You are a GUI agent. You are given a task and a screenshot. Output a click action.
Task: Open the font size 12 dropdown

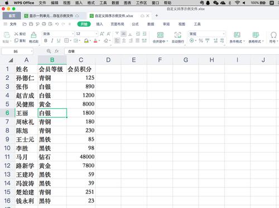point(97,34)
